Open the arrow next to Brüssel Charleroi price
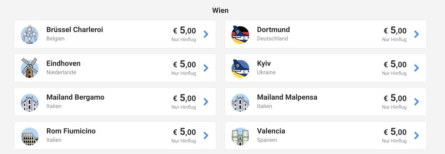This screenshot has width=445, height=154. (x=206, y=34)
